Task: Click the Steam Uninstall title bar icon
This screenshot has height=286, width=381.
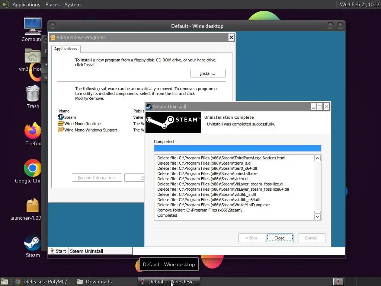Action: (149, 107)
